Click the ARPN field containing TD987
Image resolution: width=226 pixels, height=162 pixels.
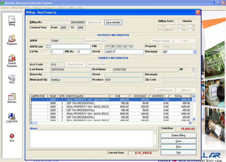(x=67, y=41)
